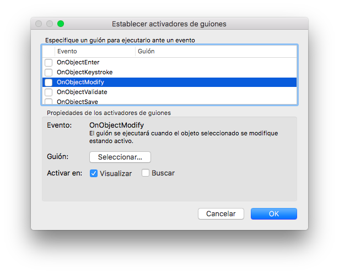The height and width of the screenshot is (274, 339).
Task: Enable the OnObjectKeystroke checkbox
Action: 49,73
